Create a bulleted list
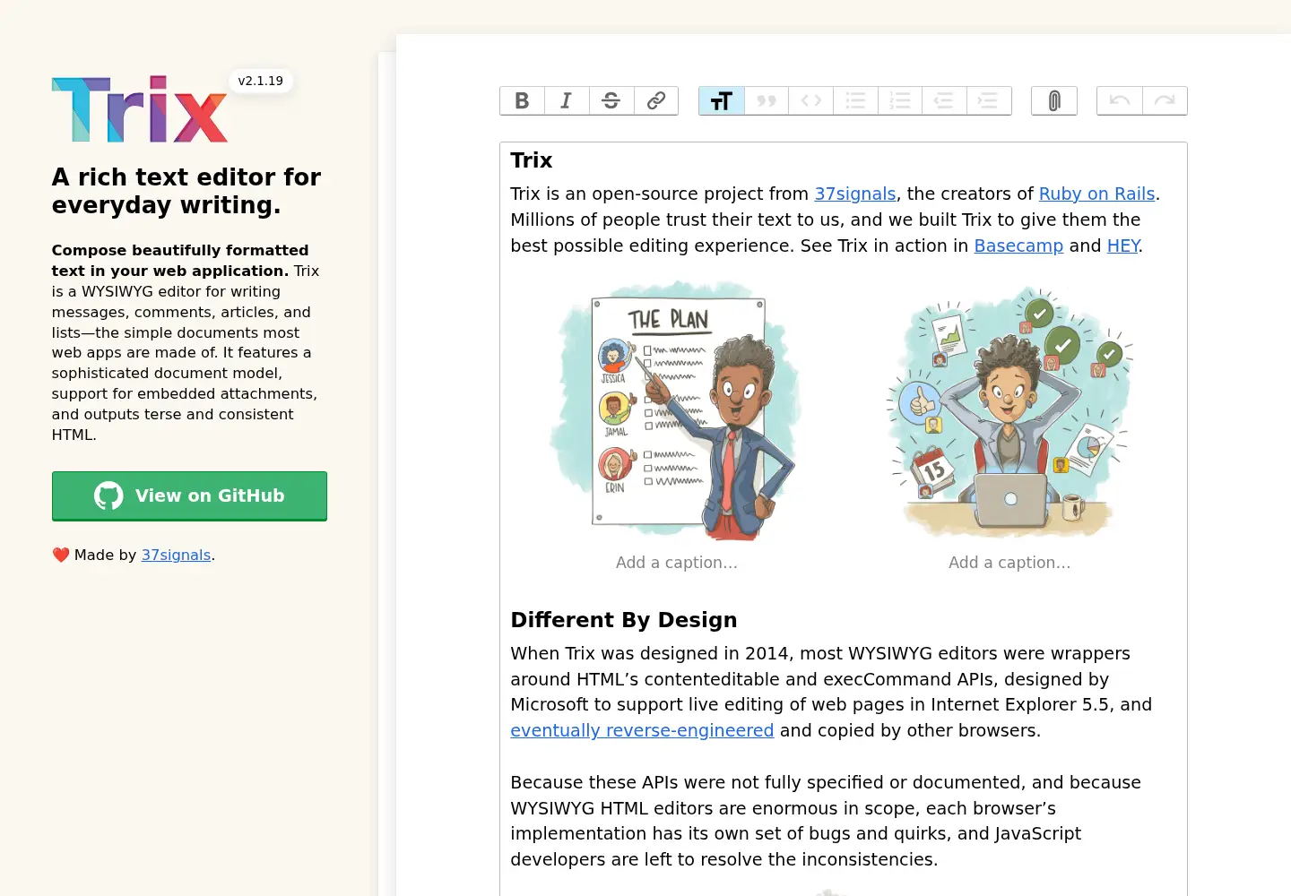Screen dimensions: 1291x896 855,100
